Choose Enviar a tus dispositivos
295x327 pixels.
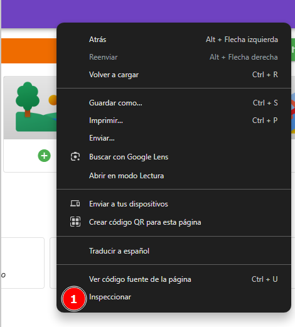174,204
